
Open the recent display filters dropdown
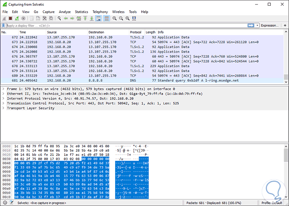coord(258,26)
